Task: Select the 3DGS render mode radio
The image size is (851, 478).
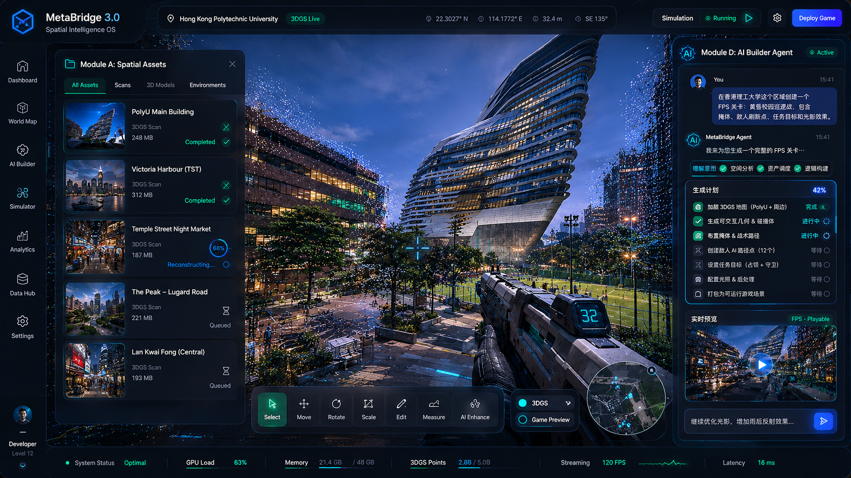Action: click(x=523, y=403)
